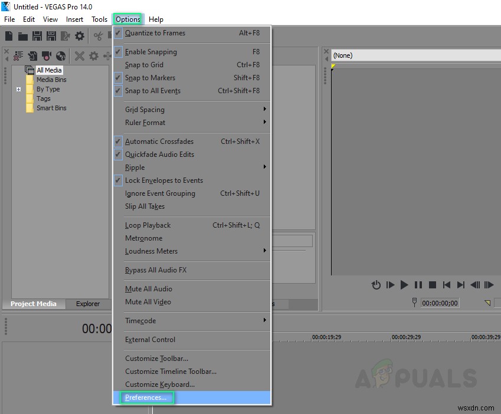Click the Cut scissors icon
The height and width of the screenshot is (414, 501).
point(98,36)
